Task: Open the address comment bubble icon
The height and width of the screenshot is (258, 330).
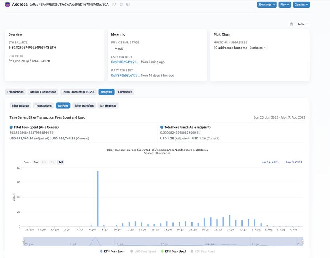Action: 128,5
